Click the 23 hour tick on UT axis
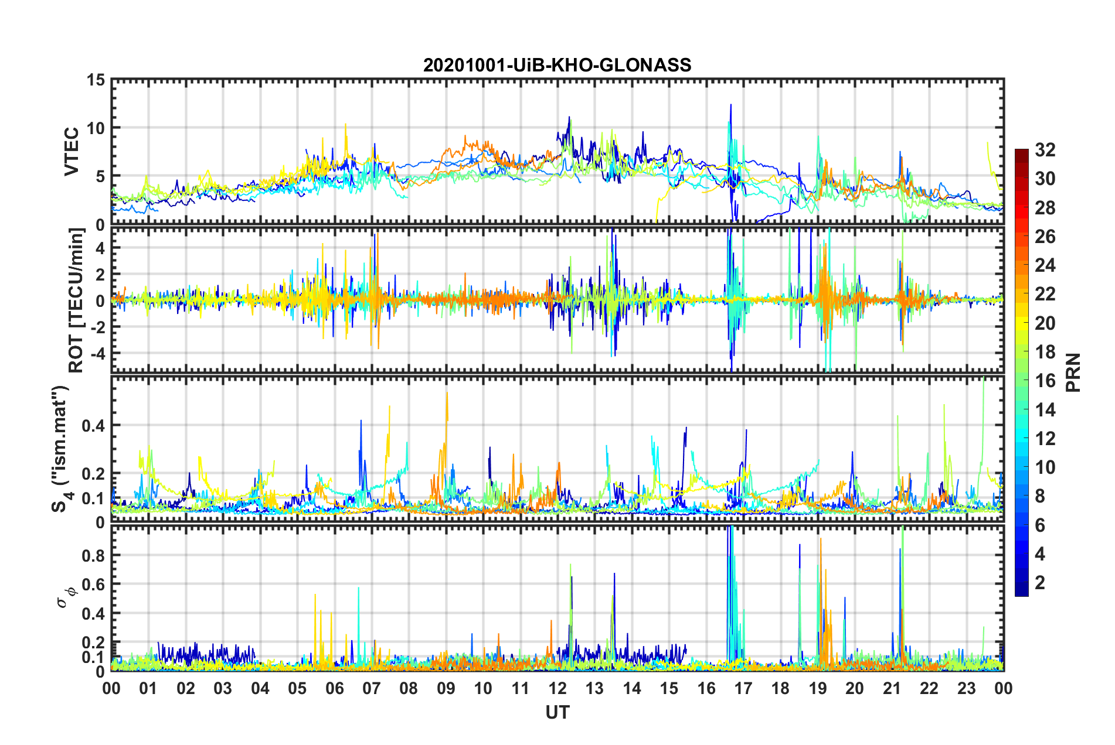1115x745 pixels. tap(967, 688)
